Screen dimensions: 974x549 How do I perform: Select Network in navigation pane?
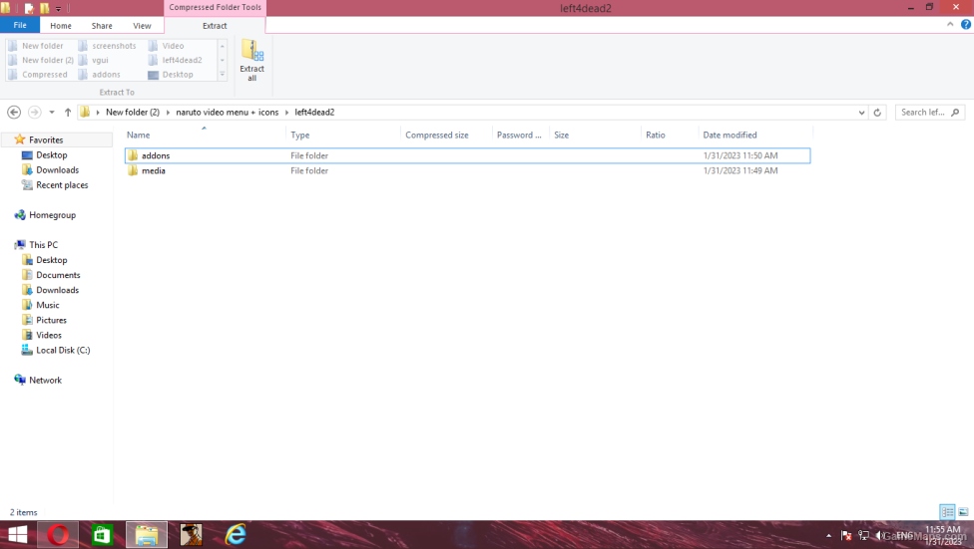click(x=45, y=381)
